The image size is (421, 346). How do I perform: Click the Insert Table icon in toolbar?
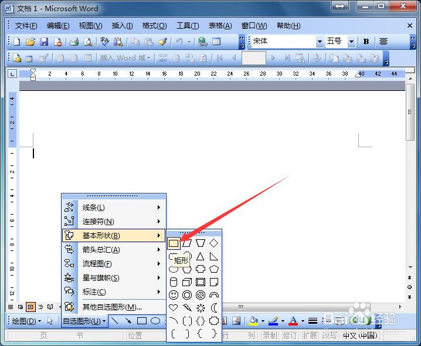[216, 42]
